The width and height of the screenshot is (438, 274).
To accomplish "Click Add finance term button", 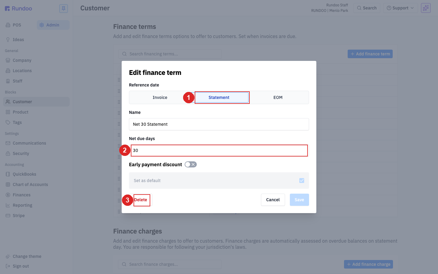I will click(370, 54).
